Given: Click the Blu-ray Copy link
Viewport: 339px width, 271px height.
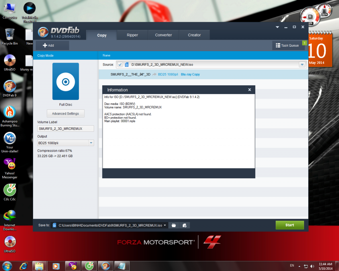Looking at the screenshot, I should 190,74.
